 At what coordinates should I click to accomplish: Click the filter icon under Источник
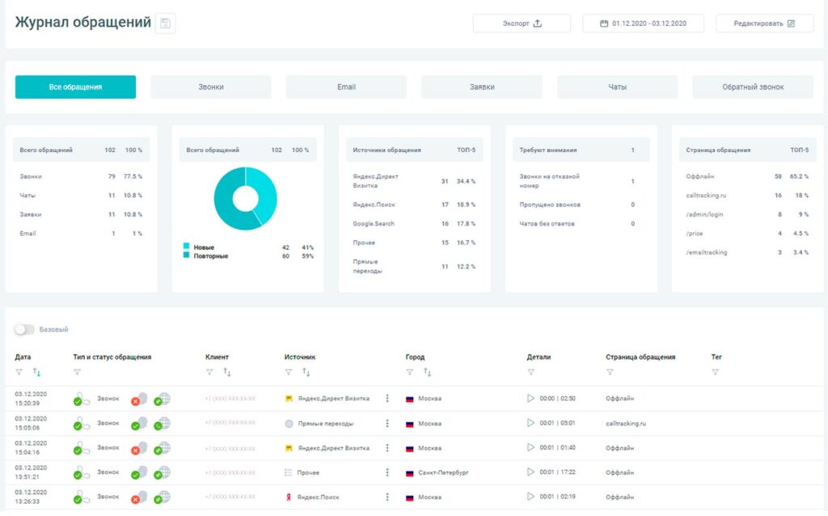tap(289, 372)
